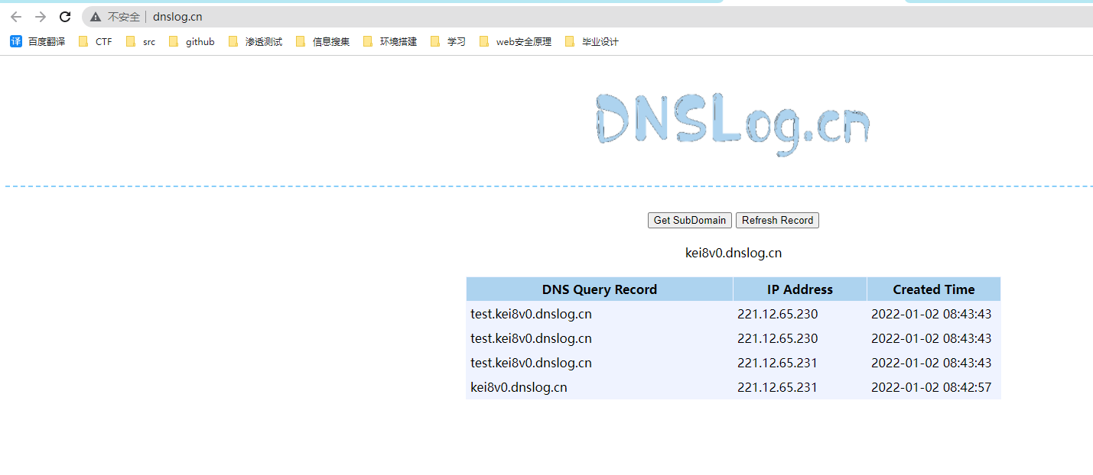Open the CTF bookmark folder
This screenshot has width=1093, height=475.
(x=96, y=42)
